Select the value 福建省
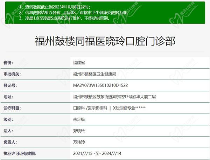 79,63
